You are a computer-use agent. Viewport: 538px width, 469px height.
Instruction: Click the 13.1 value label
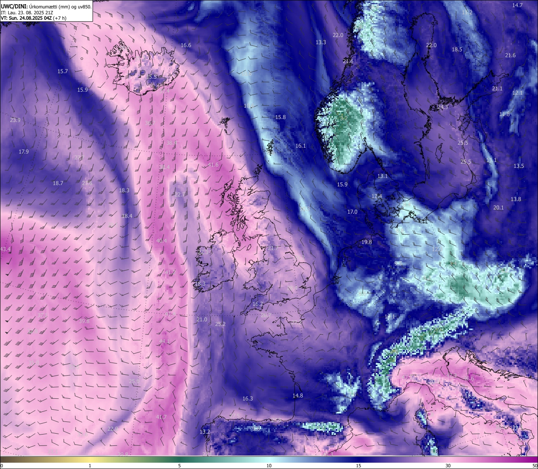coord(382,176)
